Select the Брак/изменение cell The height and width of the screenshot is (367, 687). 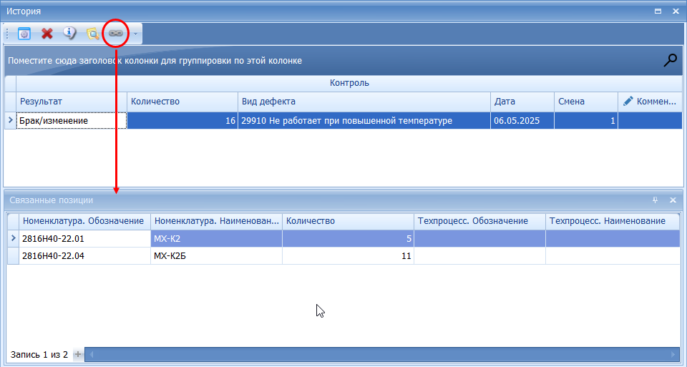tap(72, 120)
